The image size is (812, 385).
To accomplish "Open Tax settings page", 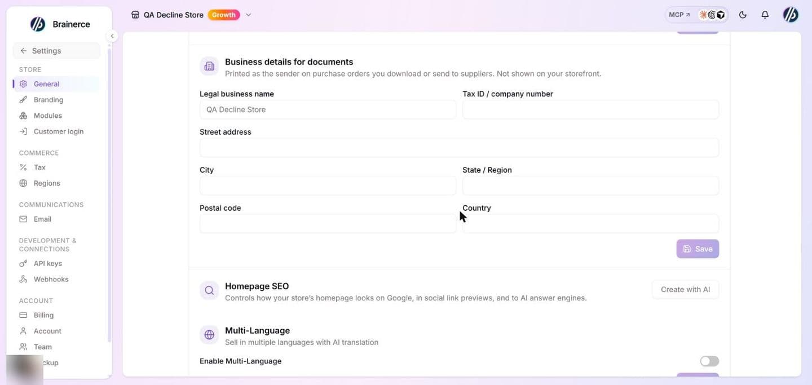I will (x=56, y=167).
